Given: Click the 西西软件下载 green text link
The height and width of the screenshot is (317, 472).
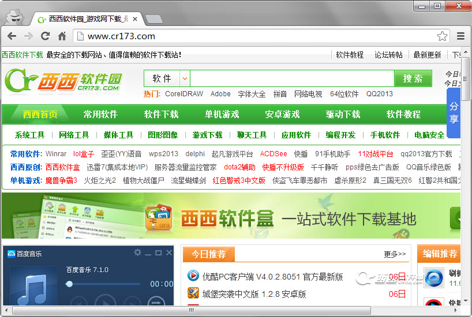Looking at the screenshot, I should click(23, 55).
